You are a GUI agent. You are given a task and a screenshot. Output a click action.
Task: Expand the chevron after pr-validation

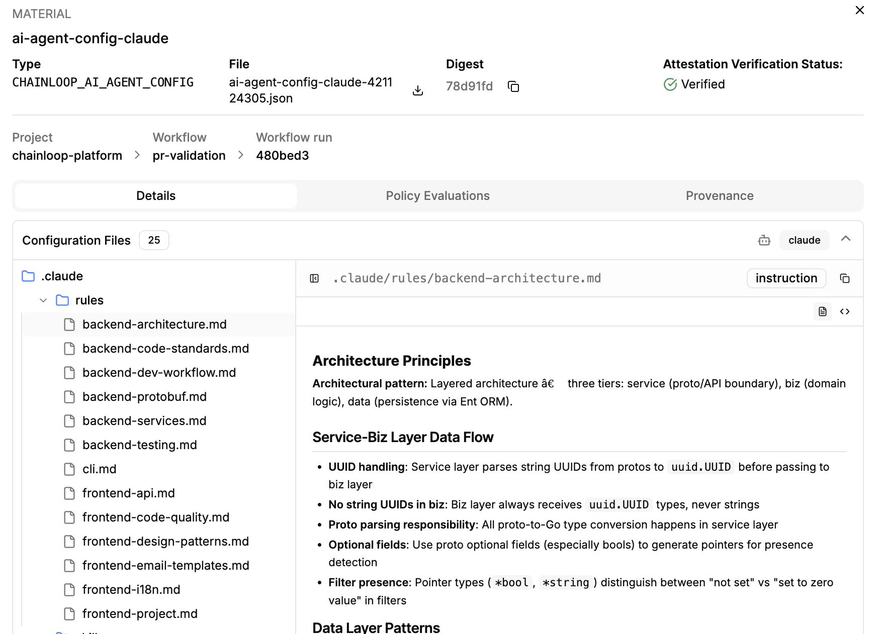(240, 155)
